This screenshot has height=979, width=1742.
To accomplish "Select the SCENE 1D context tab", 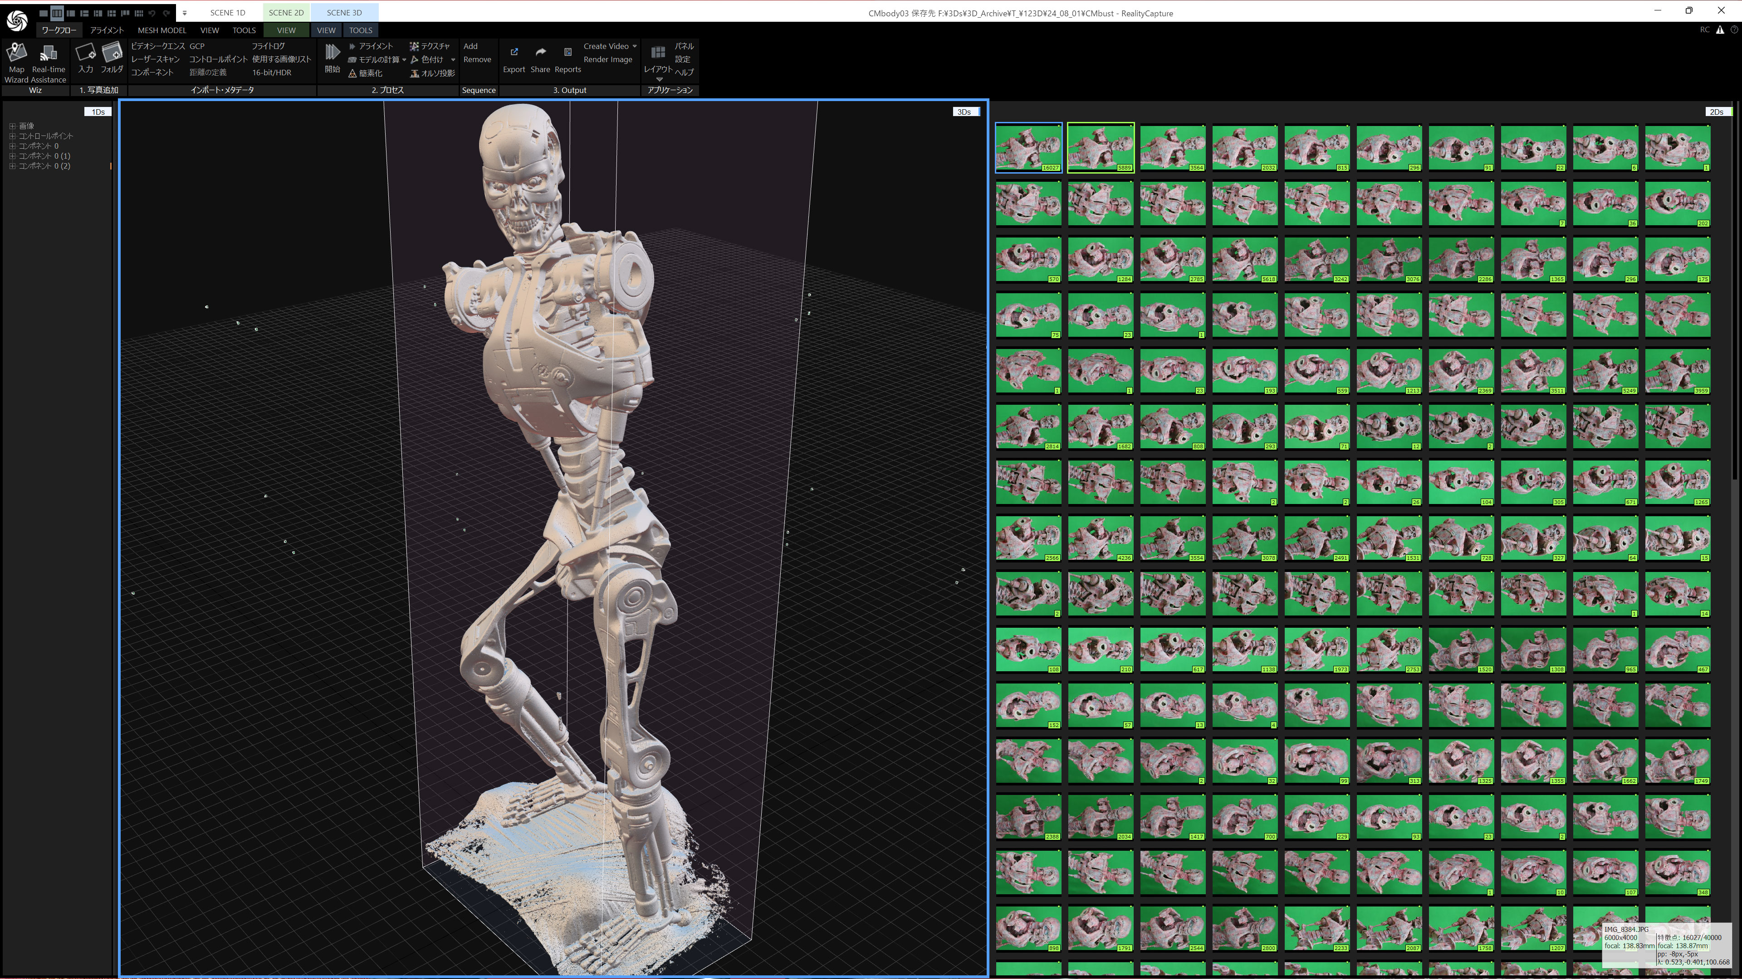I will point(227,13).
